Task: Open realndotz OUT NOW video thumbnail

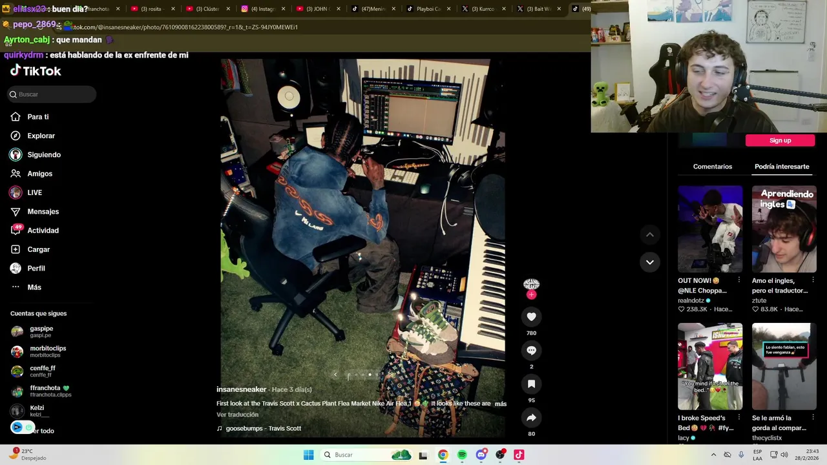Action: (x=710, y=229)
